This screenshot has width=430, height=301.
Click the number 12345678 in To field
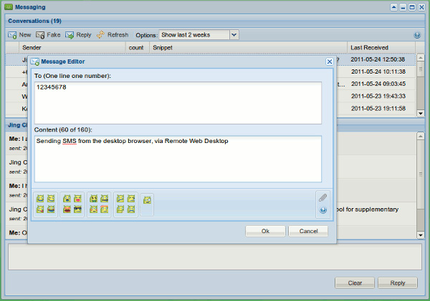[52, 87]
